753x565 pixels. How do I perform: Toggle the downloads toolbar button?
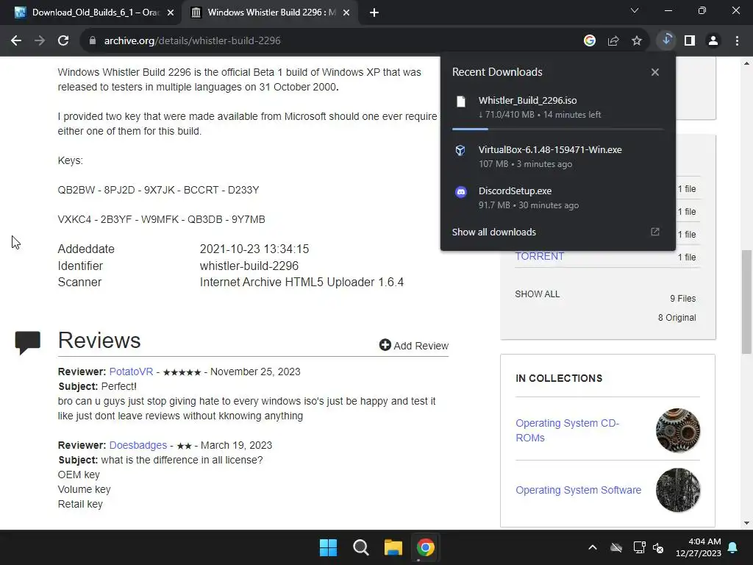click(666, 41)
